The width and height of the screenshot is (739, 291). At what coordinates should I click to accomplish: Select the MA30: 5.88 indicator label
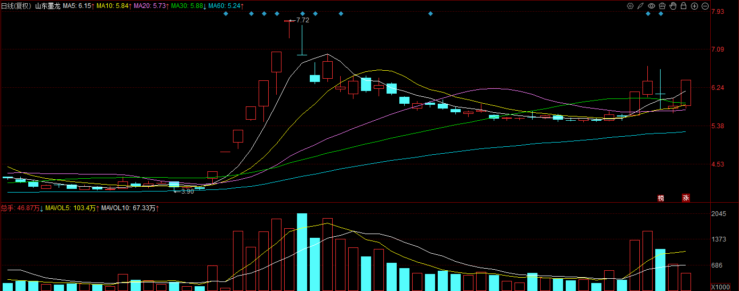pos(188,6)
